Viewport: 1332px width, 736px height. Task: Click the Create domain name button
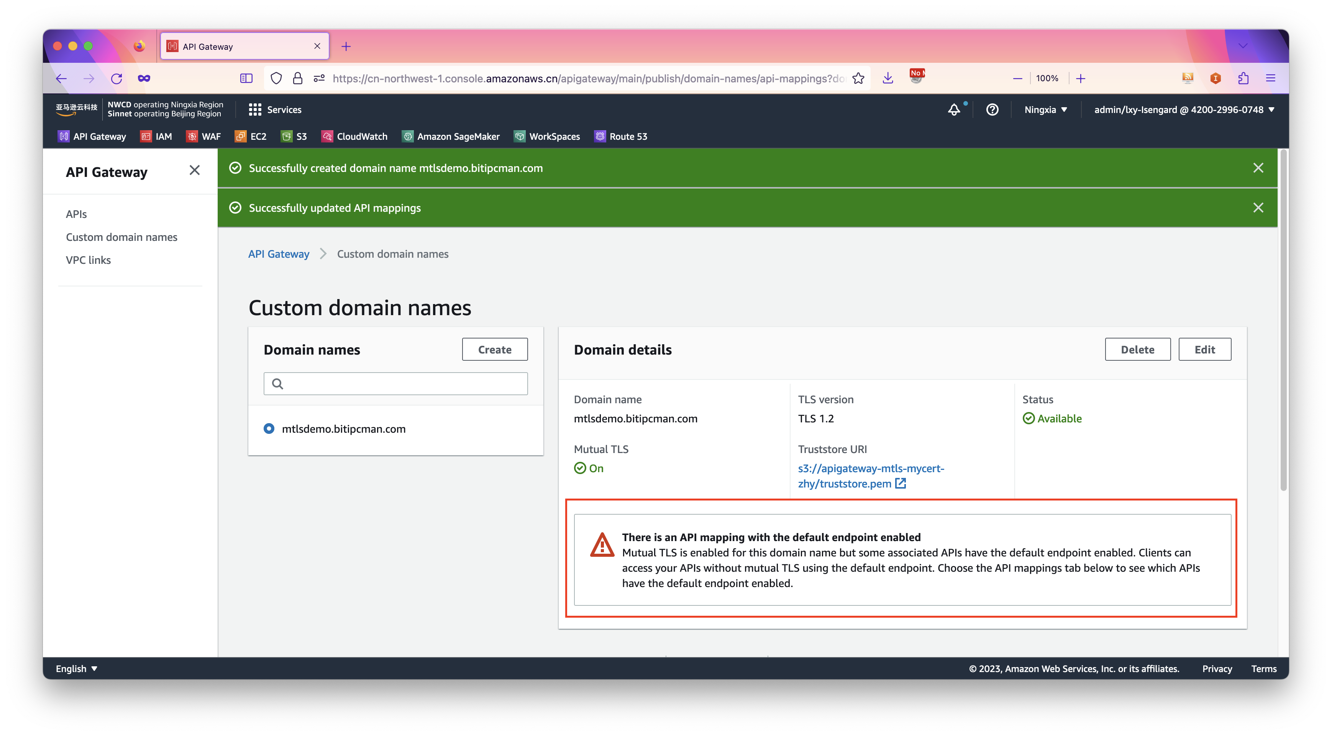click(x=494, y=349)
